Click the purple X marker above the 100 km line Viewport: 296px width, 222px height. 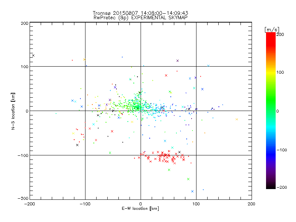coord(178,61)
